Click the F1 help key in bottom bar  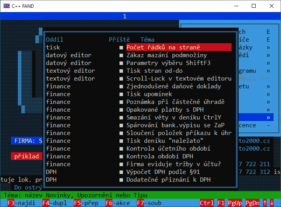coord(221,203)
